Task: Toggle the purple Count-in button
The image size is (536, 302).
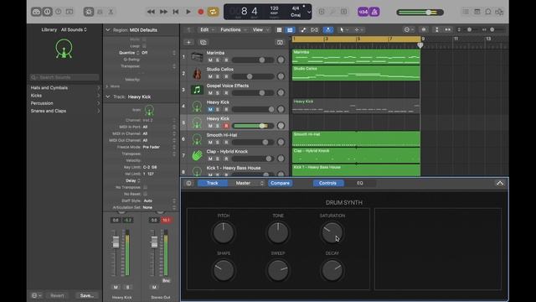Action: click(x=363, y=12)
